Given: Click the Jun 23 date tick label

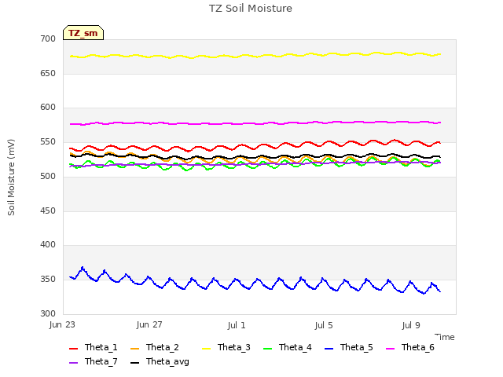Looking at the screenshot, I should [x=62, y=325].
